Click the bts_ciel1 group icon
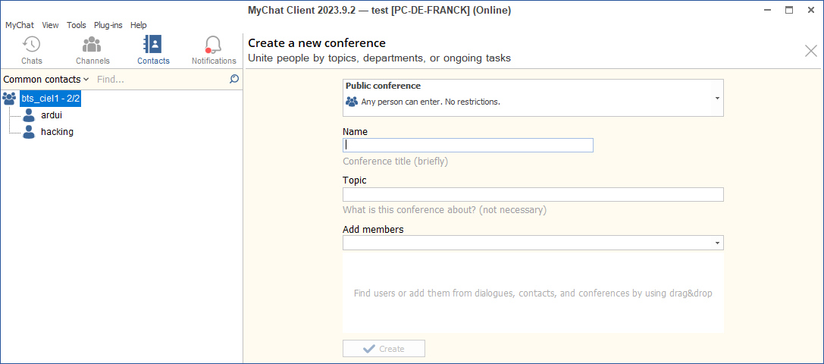Screen dimensions: 824x364 pyautogui.click(x=10, y=99)
